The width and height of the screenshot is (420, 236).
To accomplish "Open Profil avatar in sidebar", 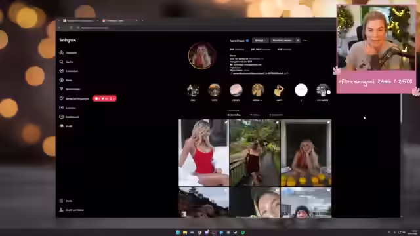I will pyautogui.click(x=61, y=126).
